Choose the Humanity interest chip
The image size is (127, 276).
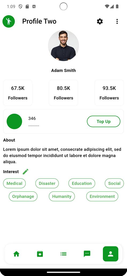tap(62, 196)
